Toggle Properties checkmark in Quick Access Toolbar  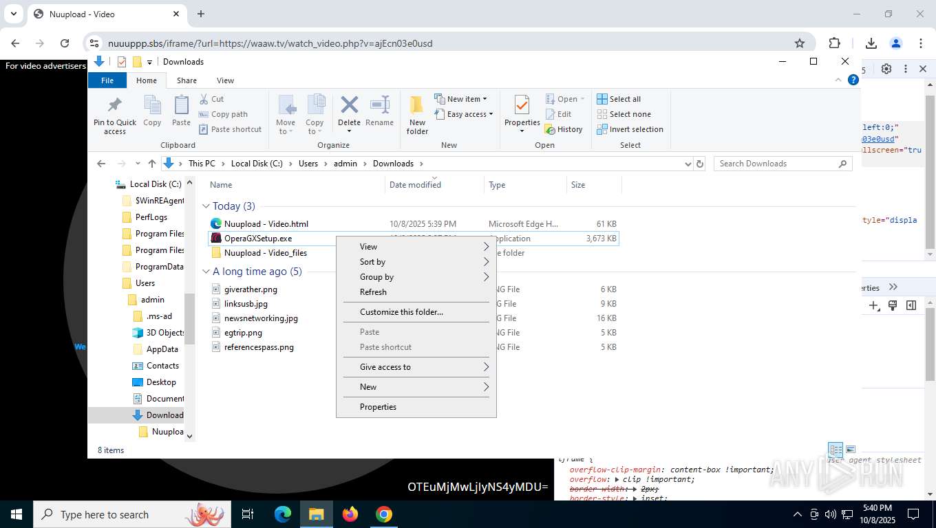point(122,62)
